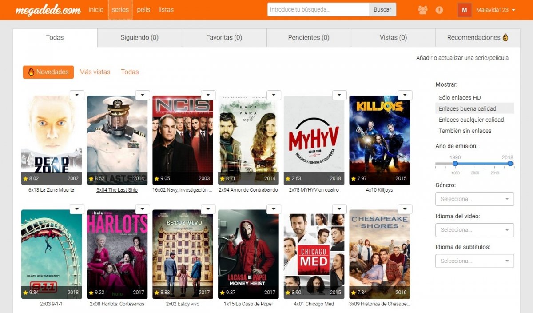
Task: Open dropdown arrow on Dead Zone poster
Action: coord(77,95)
